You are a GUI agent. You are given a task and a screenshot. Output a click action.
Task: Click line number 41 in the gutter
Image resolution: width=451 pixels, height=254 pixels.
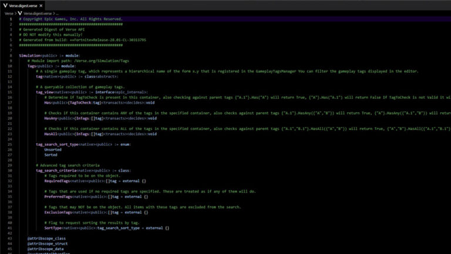coord(10,228)
